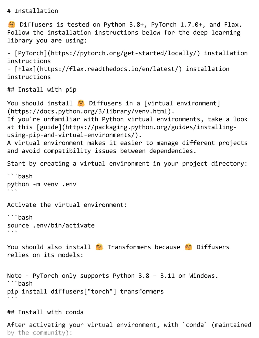The width and height of the screenshot is (259, 338).
Task: Open the PyTorch get-started URL
Action: pos(125,53)
